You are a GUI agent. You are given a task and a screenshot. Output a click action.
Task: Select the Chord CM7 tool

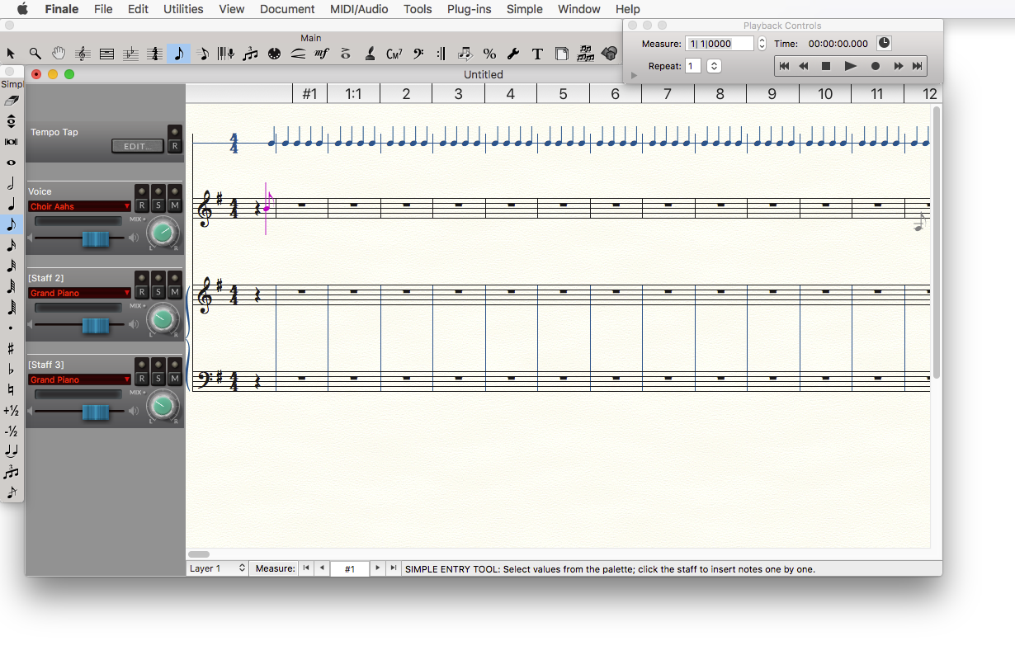tap(394, 54)
